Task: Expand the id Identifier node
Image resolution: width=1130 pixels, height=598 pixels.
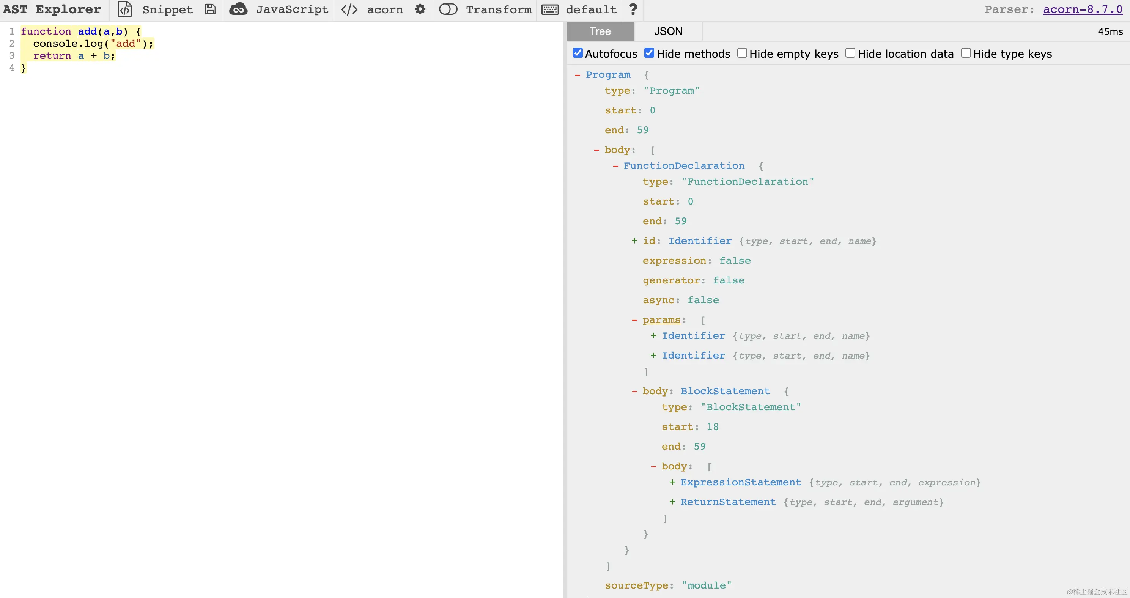Action: pyautogui.click(x=634, y=241)
